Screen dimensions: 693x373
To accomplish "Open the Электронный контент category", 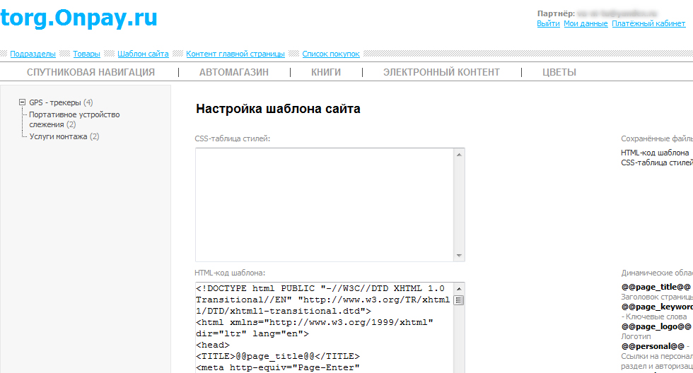I will pyautogui.click(x=441, y=72).
